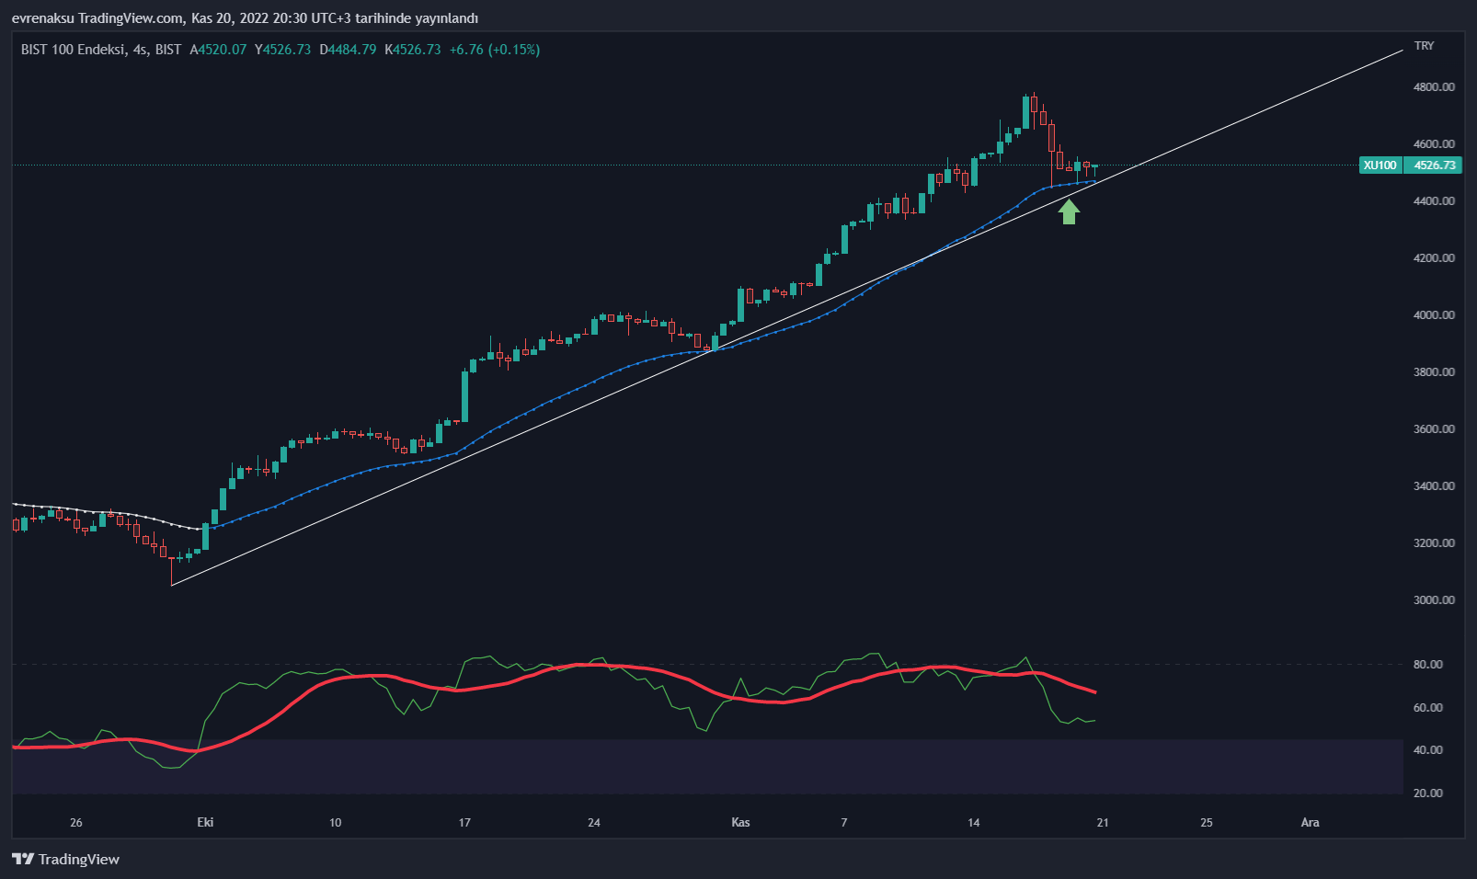Click the A4520.07 open value
1477x879 pixels.
pos(218,50)
